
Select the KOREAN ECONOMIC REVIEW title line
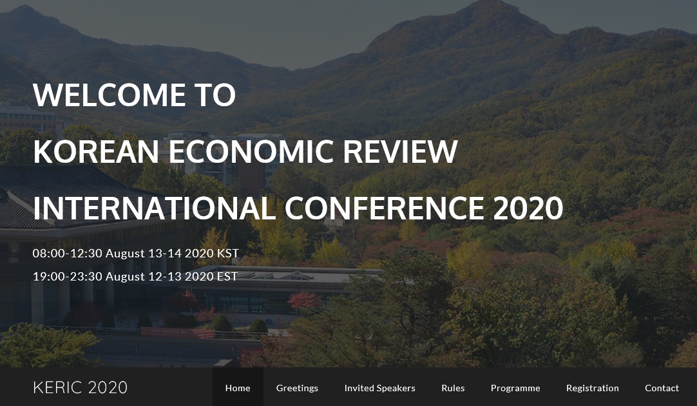pyautogui.click(x=245, y=152)
